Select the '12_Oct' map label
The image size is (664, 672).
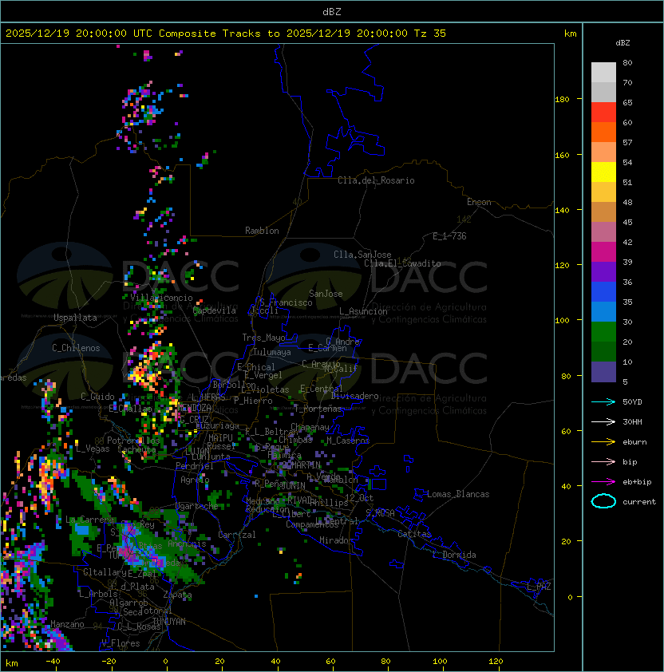(359, 498)
